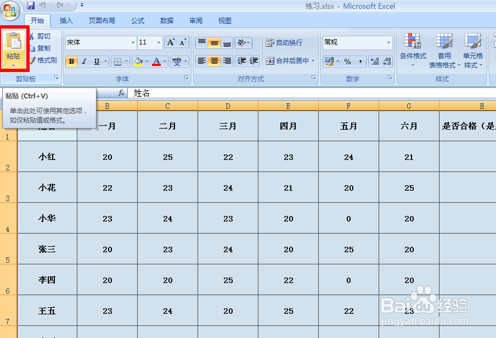The height and width of the screenshot is (338, 496).
Task: Select row 4 header
Action: (x=9, y=218)
